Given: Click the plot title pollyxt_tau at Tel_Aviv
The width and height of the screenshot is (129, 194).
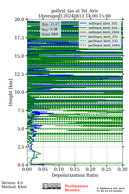Looking at the screenshot, I should click(x=75, y=11).
